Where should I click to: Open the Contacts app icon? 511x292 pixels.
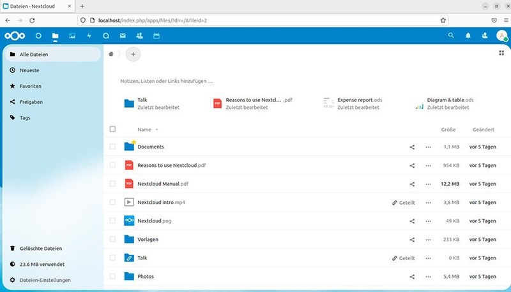click(139, 36)
